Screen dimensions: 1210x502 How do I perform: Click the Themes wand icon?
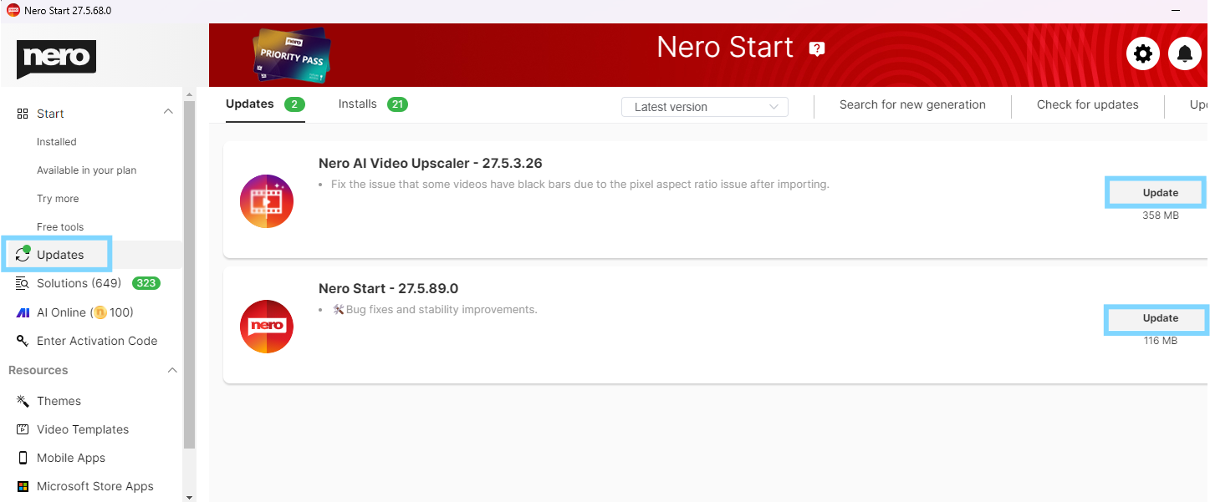coord(23,401)
